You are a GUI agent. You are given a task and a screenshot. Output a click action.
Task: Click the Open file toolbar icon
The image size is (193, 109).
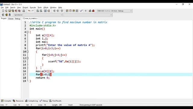point(6,11)
